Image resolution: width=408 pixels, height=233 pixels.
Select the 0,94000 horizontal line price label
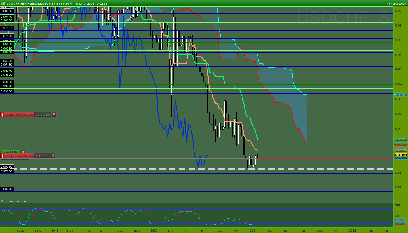[7, 82]
